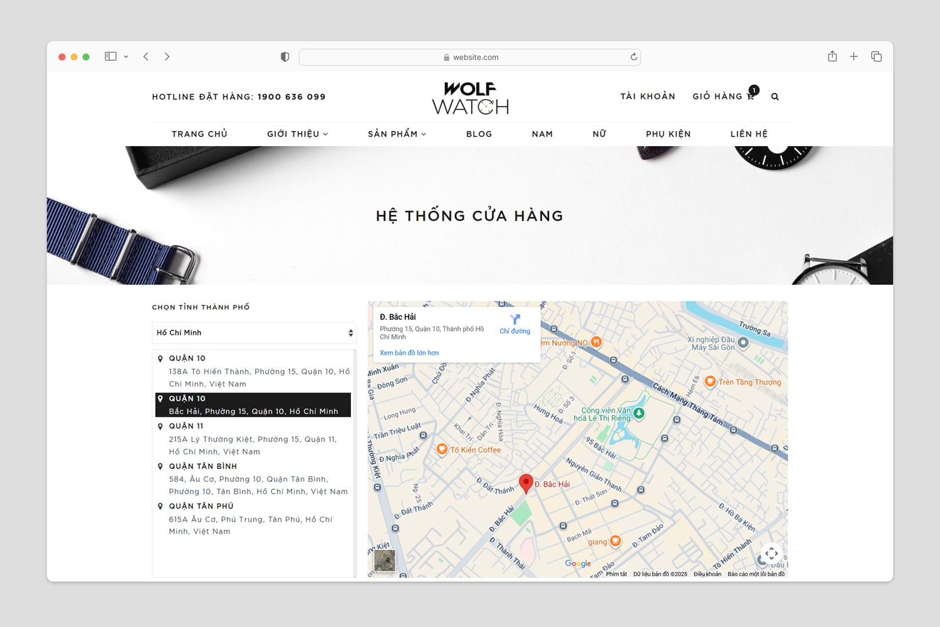
Task: Click the Chỉ đường directions icon
Action: [515, 320]
